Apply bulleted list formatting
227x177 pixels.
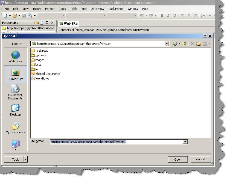point(209,16)
